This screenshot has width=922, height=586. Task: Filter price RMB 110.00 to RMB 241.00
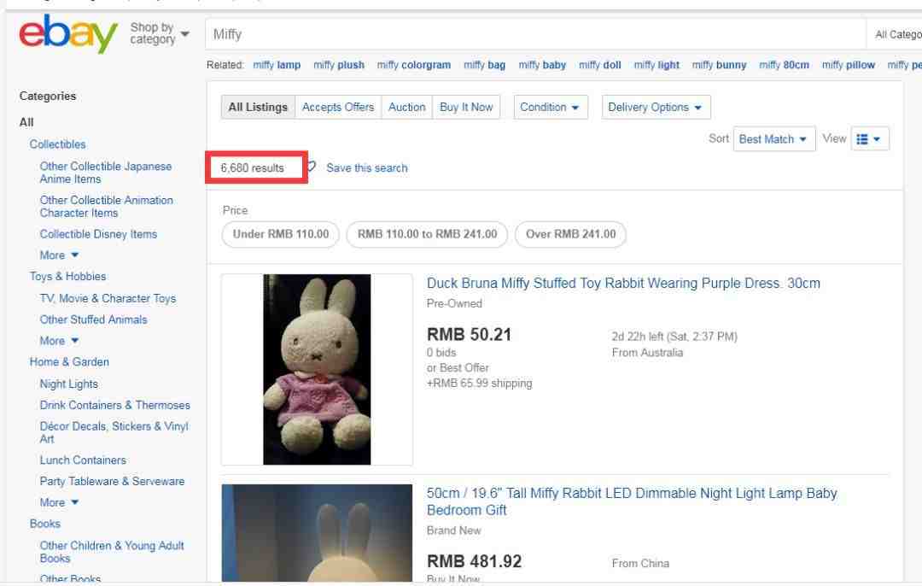pyautogui.click(x=427, y=234)
